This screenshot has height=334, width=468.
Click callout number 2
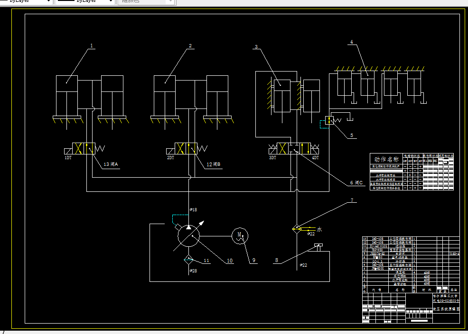click(190, 45)
